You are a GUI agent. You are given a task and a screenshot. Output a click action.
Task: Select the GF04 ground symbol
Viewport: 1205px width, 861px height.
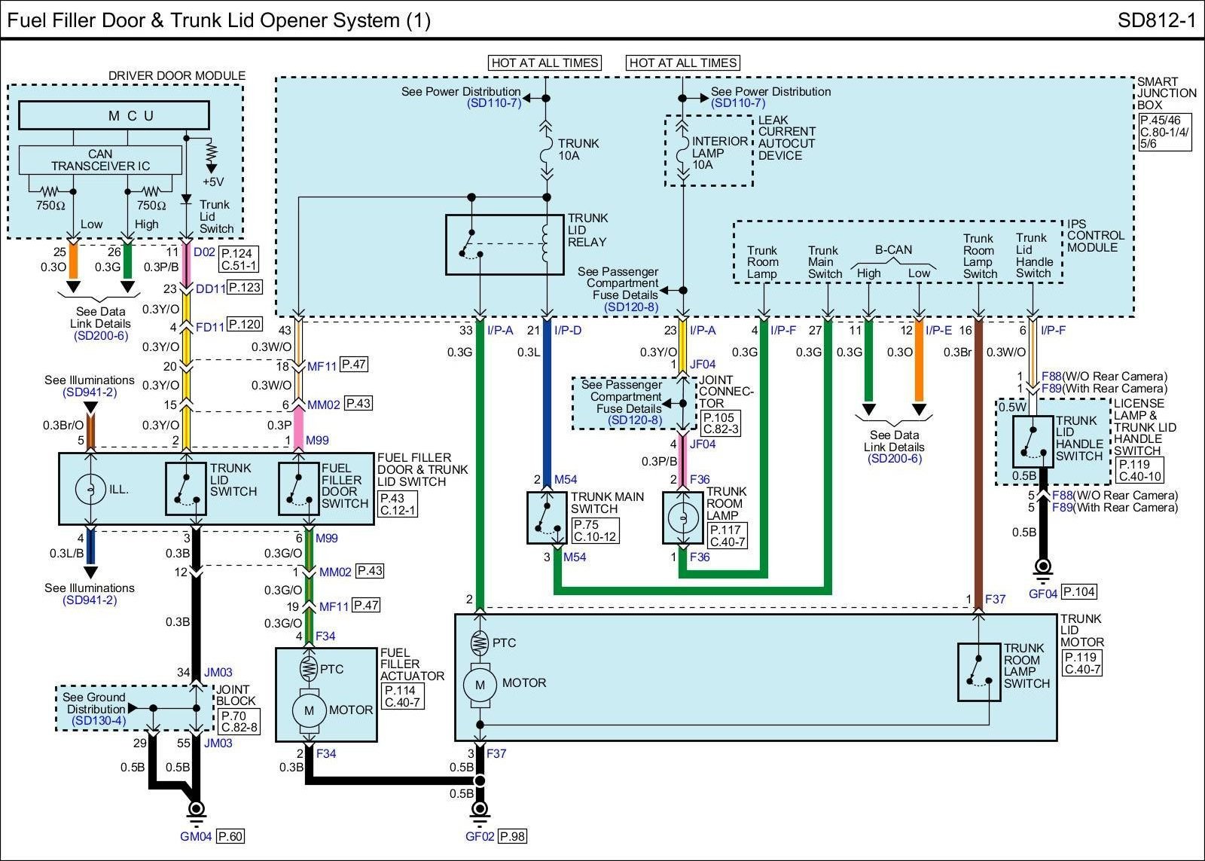[1043, 567]
